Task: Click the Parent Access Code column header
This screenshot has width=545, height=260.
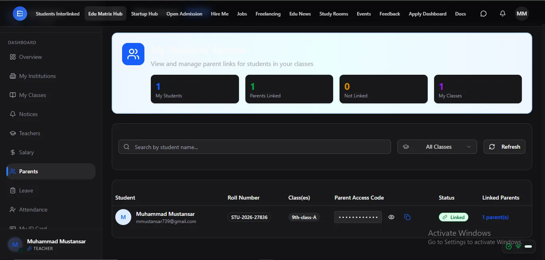Action: [359, 198]
